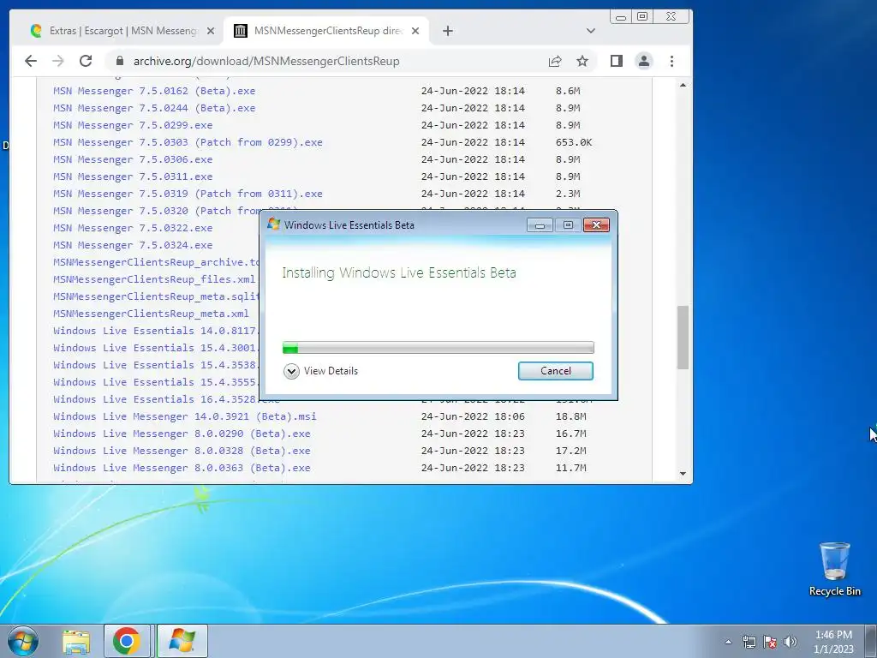Close the Chrome window
This screenshot has width=877, height=658.
pyautogui.click(x=671, y=17)
